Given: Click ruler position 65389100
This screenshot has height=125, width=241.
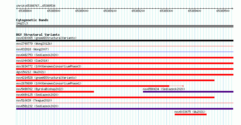Looking at the screenshot, I should click(110, 11).
